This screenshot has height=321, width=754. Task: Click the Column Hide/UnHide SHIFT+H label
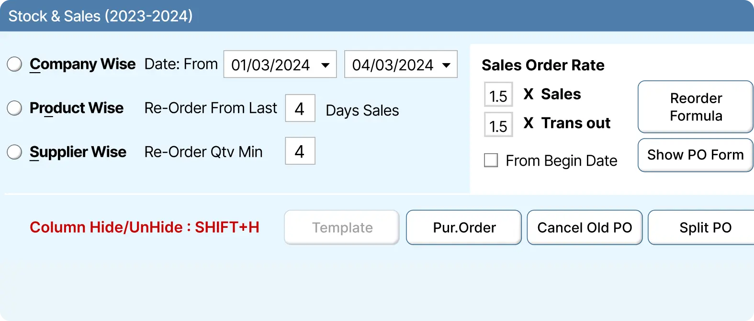[x=145, y=227]
